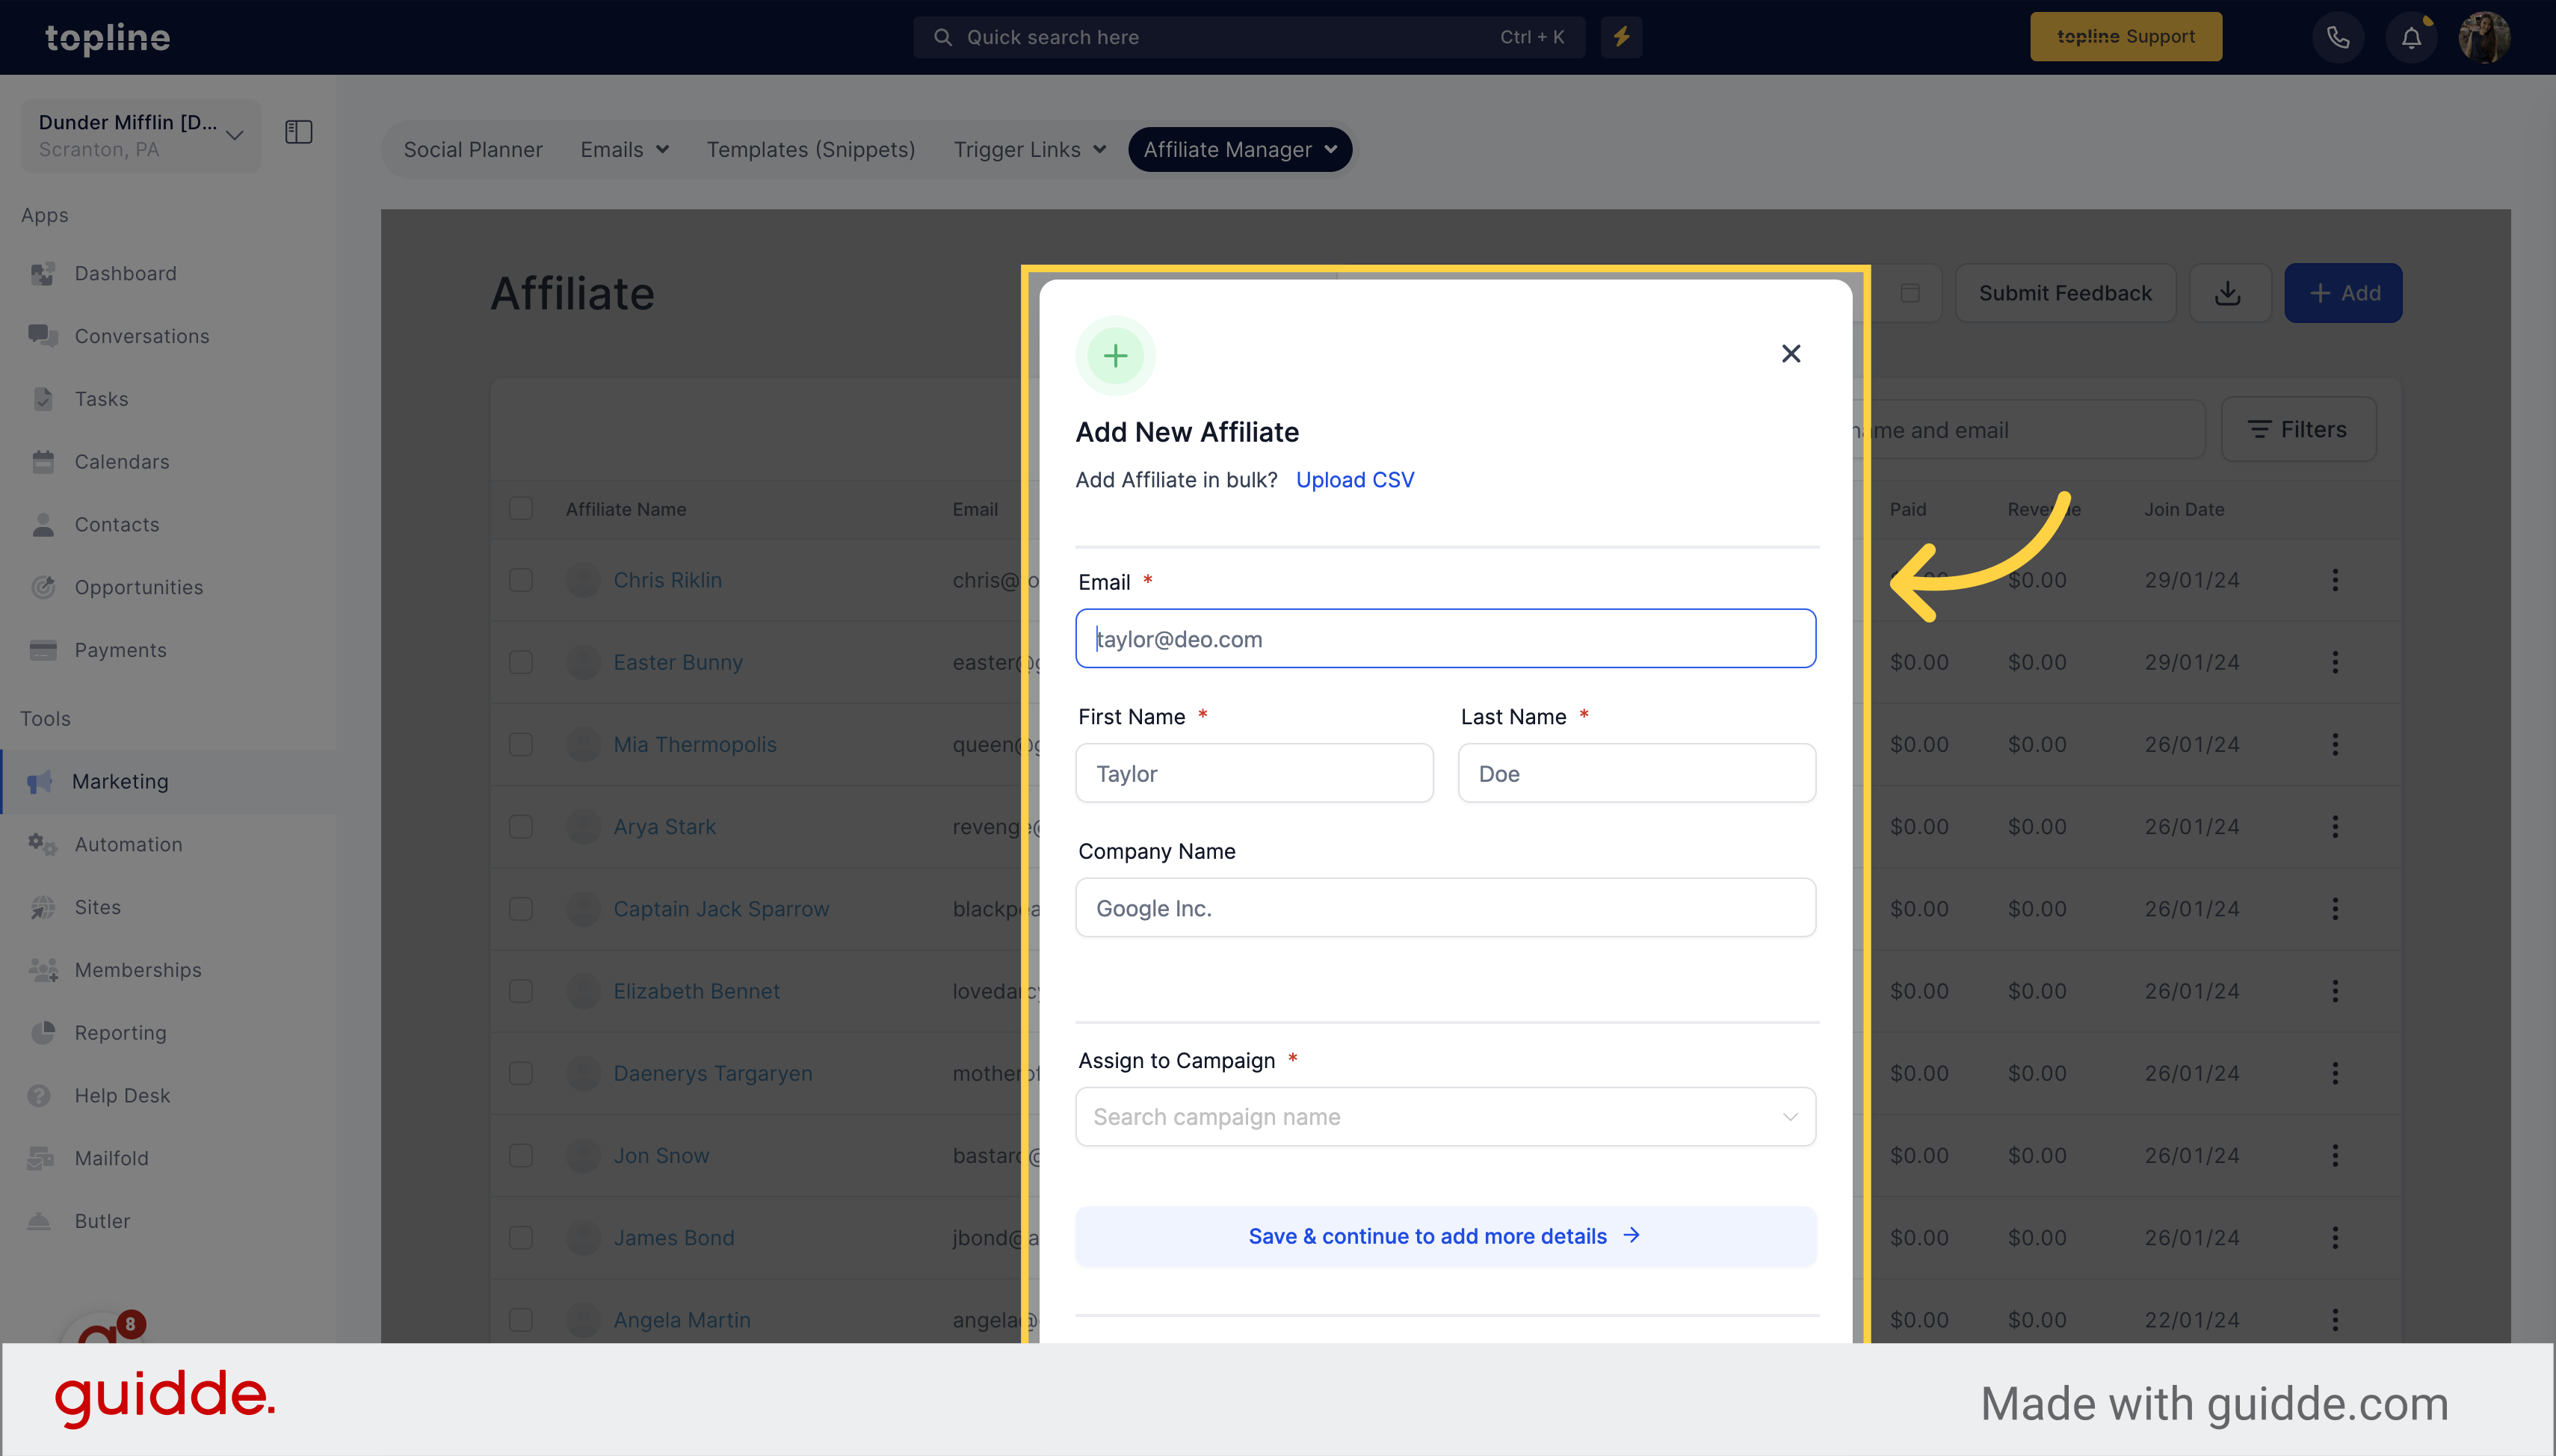This screenshot has width=2556, height=1456.
Task: Check the Elizabeth Bennet row checkbox
Action: pyautogui.click(x=521, y=991)
